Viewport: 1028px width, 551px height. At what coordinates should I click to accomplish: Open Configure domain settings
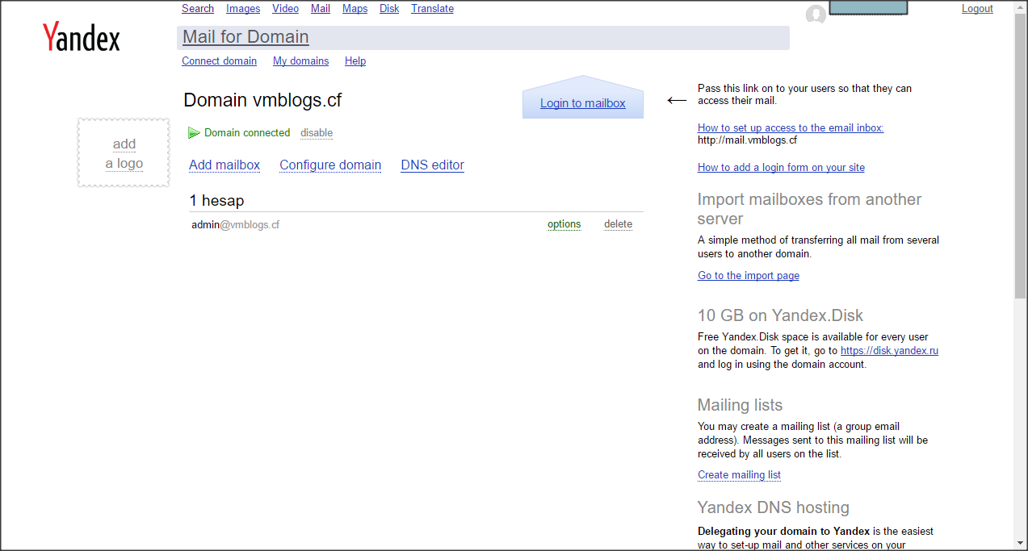[x=330, y=165]
